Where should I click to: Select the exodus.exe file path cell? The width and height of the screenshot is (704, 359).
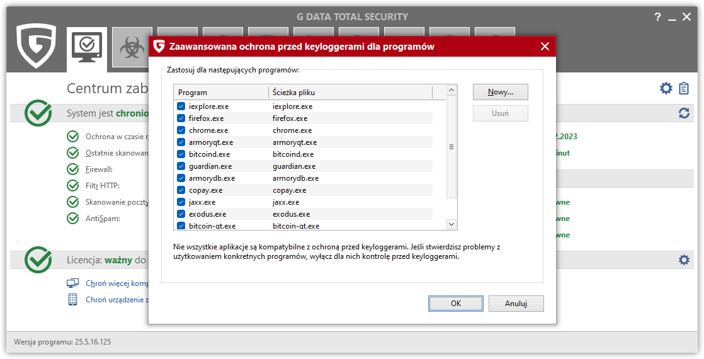291,214
